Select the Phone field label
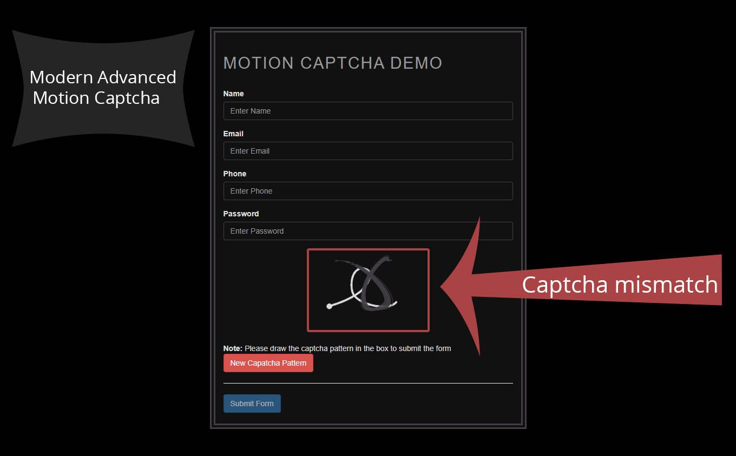The width and height of the screenshot is (736, 456). (234, 174)
